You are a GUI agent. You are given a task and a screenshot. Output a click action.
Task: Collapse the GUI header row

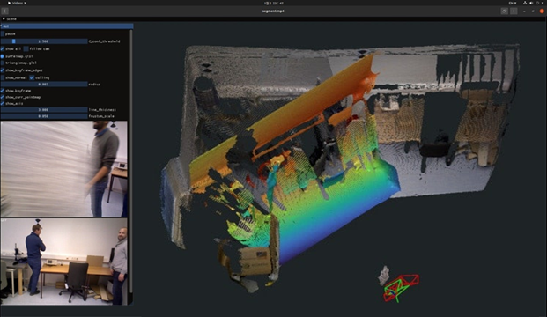tap(67, 26)
